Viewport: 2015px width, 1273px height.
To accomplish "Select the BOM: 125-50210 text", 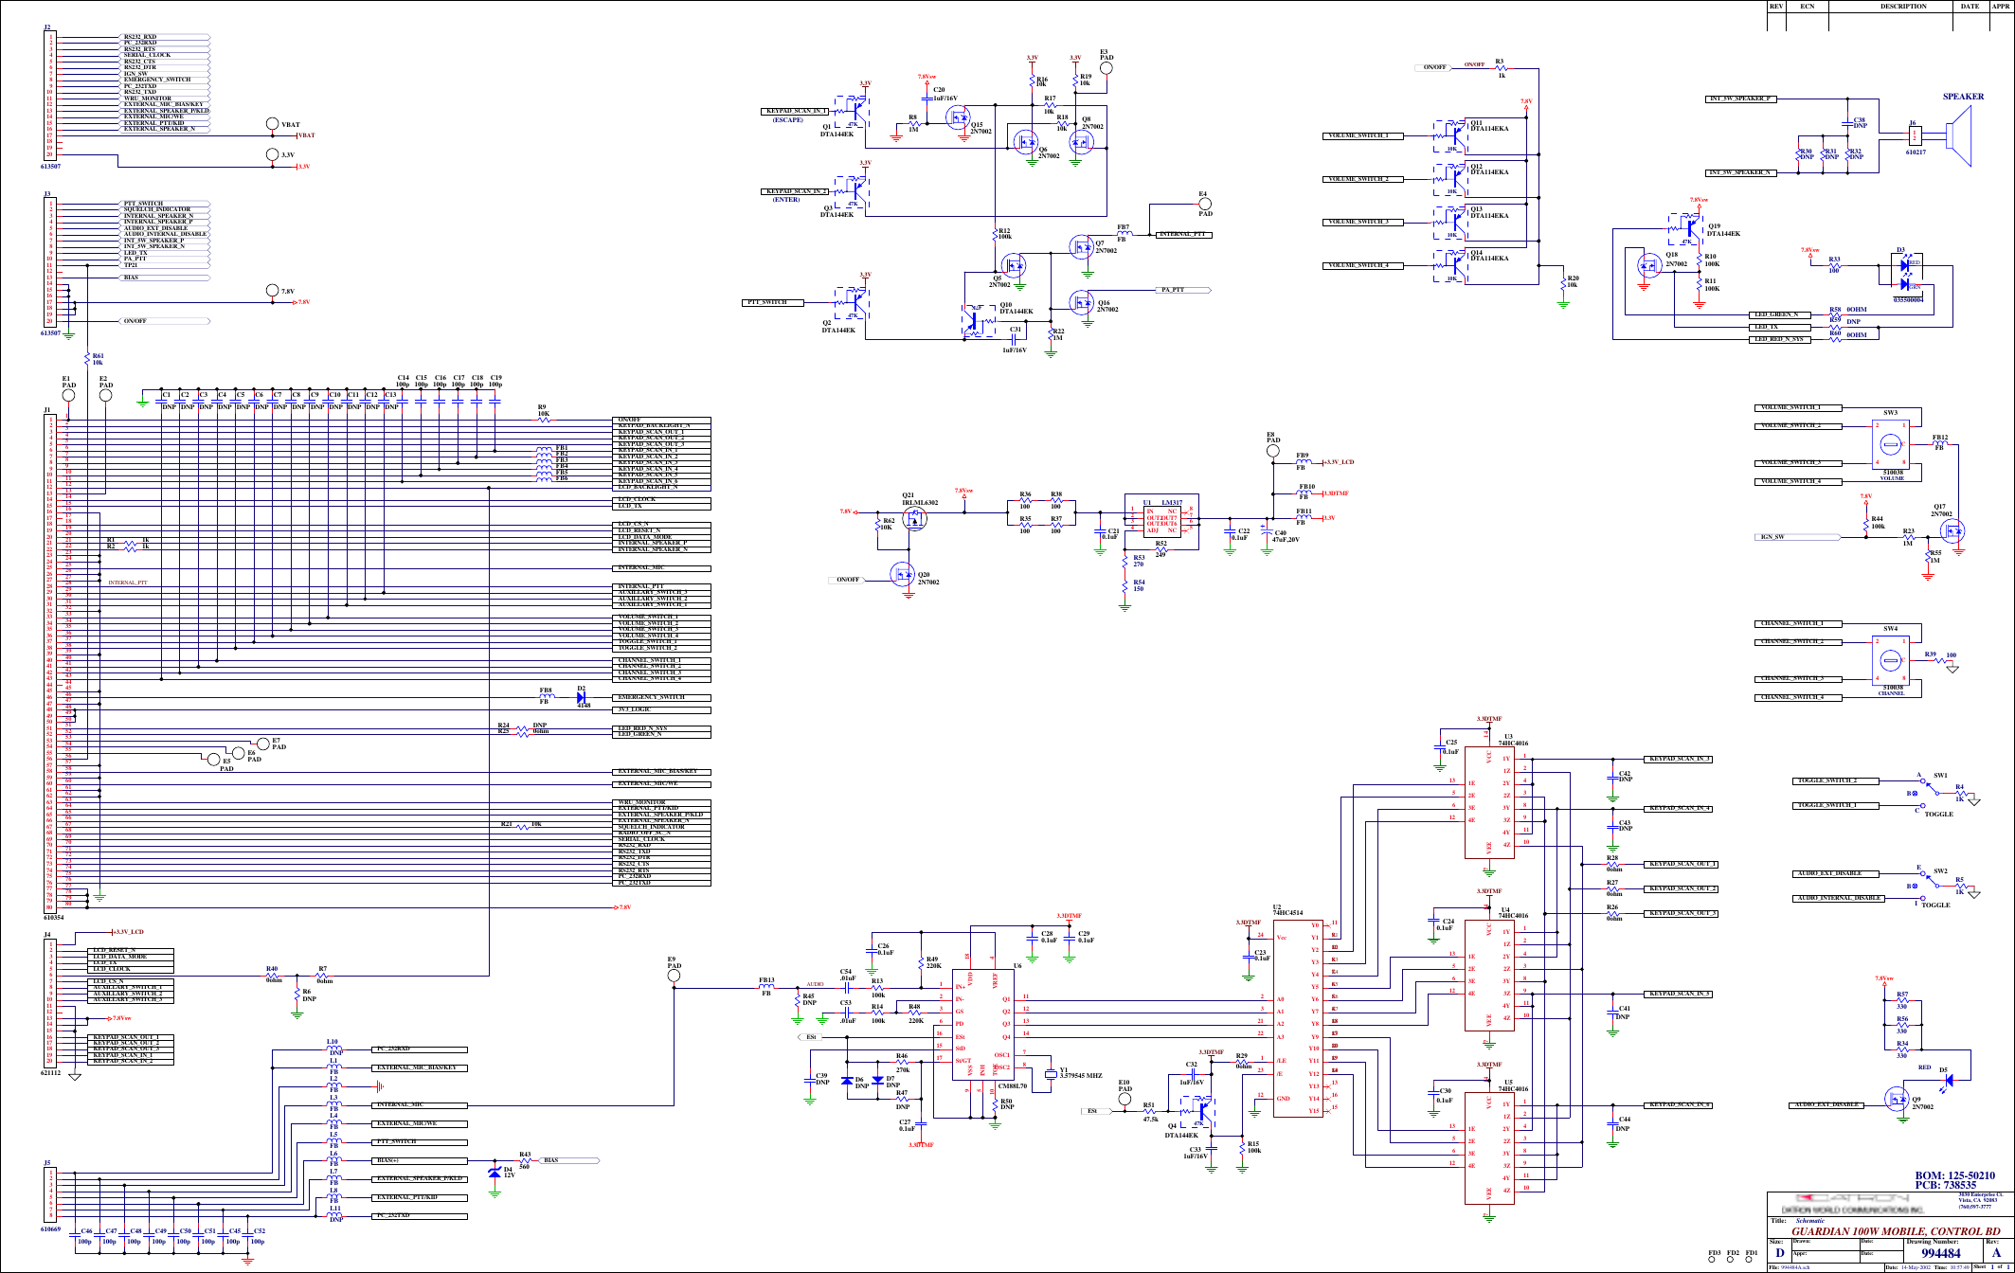I will tap(1954, 1175).
